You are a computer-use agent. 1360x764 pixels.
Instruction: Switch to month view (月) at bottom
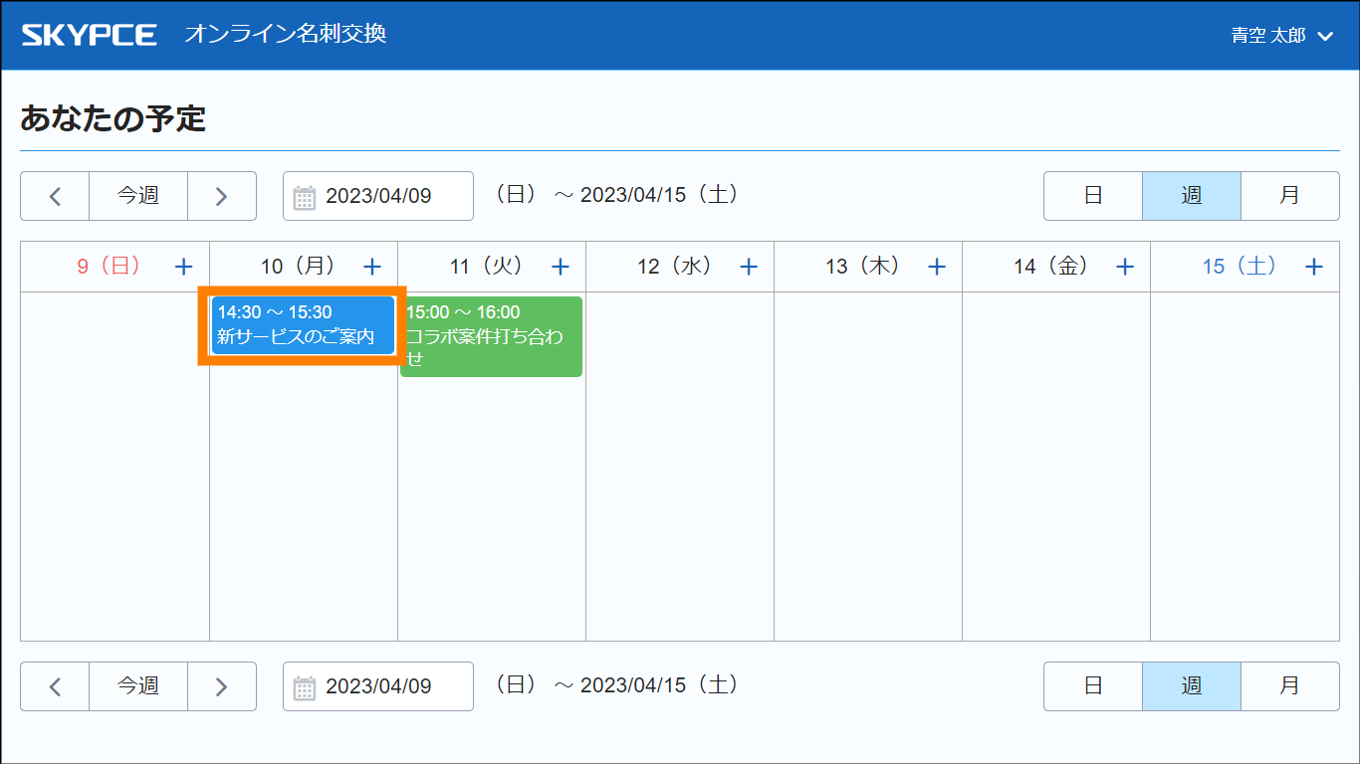tap(1289, 686)
